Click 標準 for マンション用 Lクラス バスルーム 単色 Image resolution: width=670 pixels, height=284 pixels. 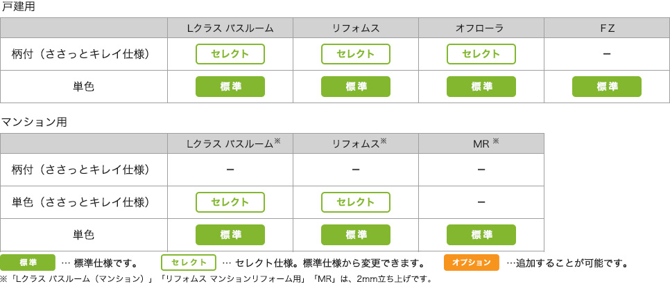coord(230,235)
